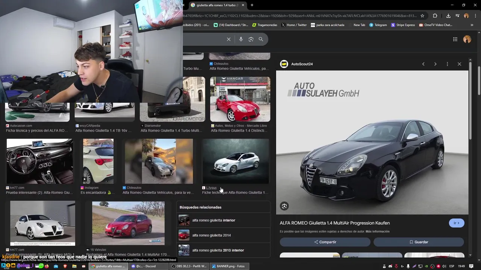Close the AutoScout24 image preview panel
This screenshot has height=270, width=481.
(459, 64)
